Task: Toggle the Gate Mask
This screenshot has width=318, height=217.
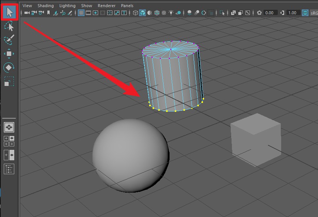Action: click(x=103, y=13)
